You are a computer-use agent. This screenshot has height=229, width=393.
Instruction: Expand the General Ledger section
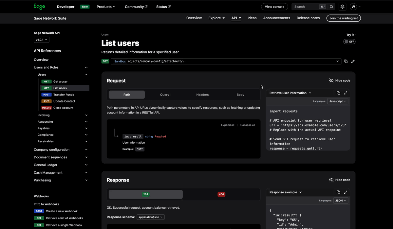(86, 165)
